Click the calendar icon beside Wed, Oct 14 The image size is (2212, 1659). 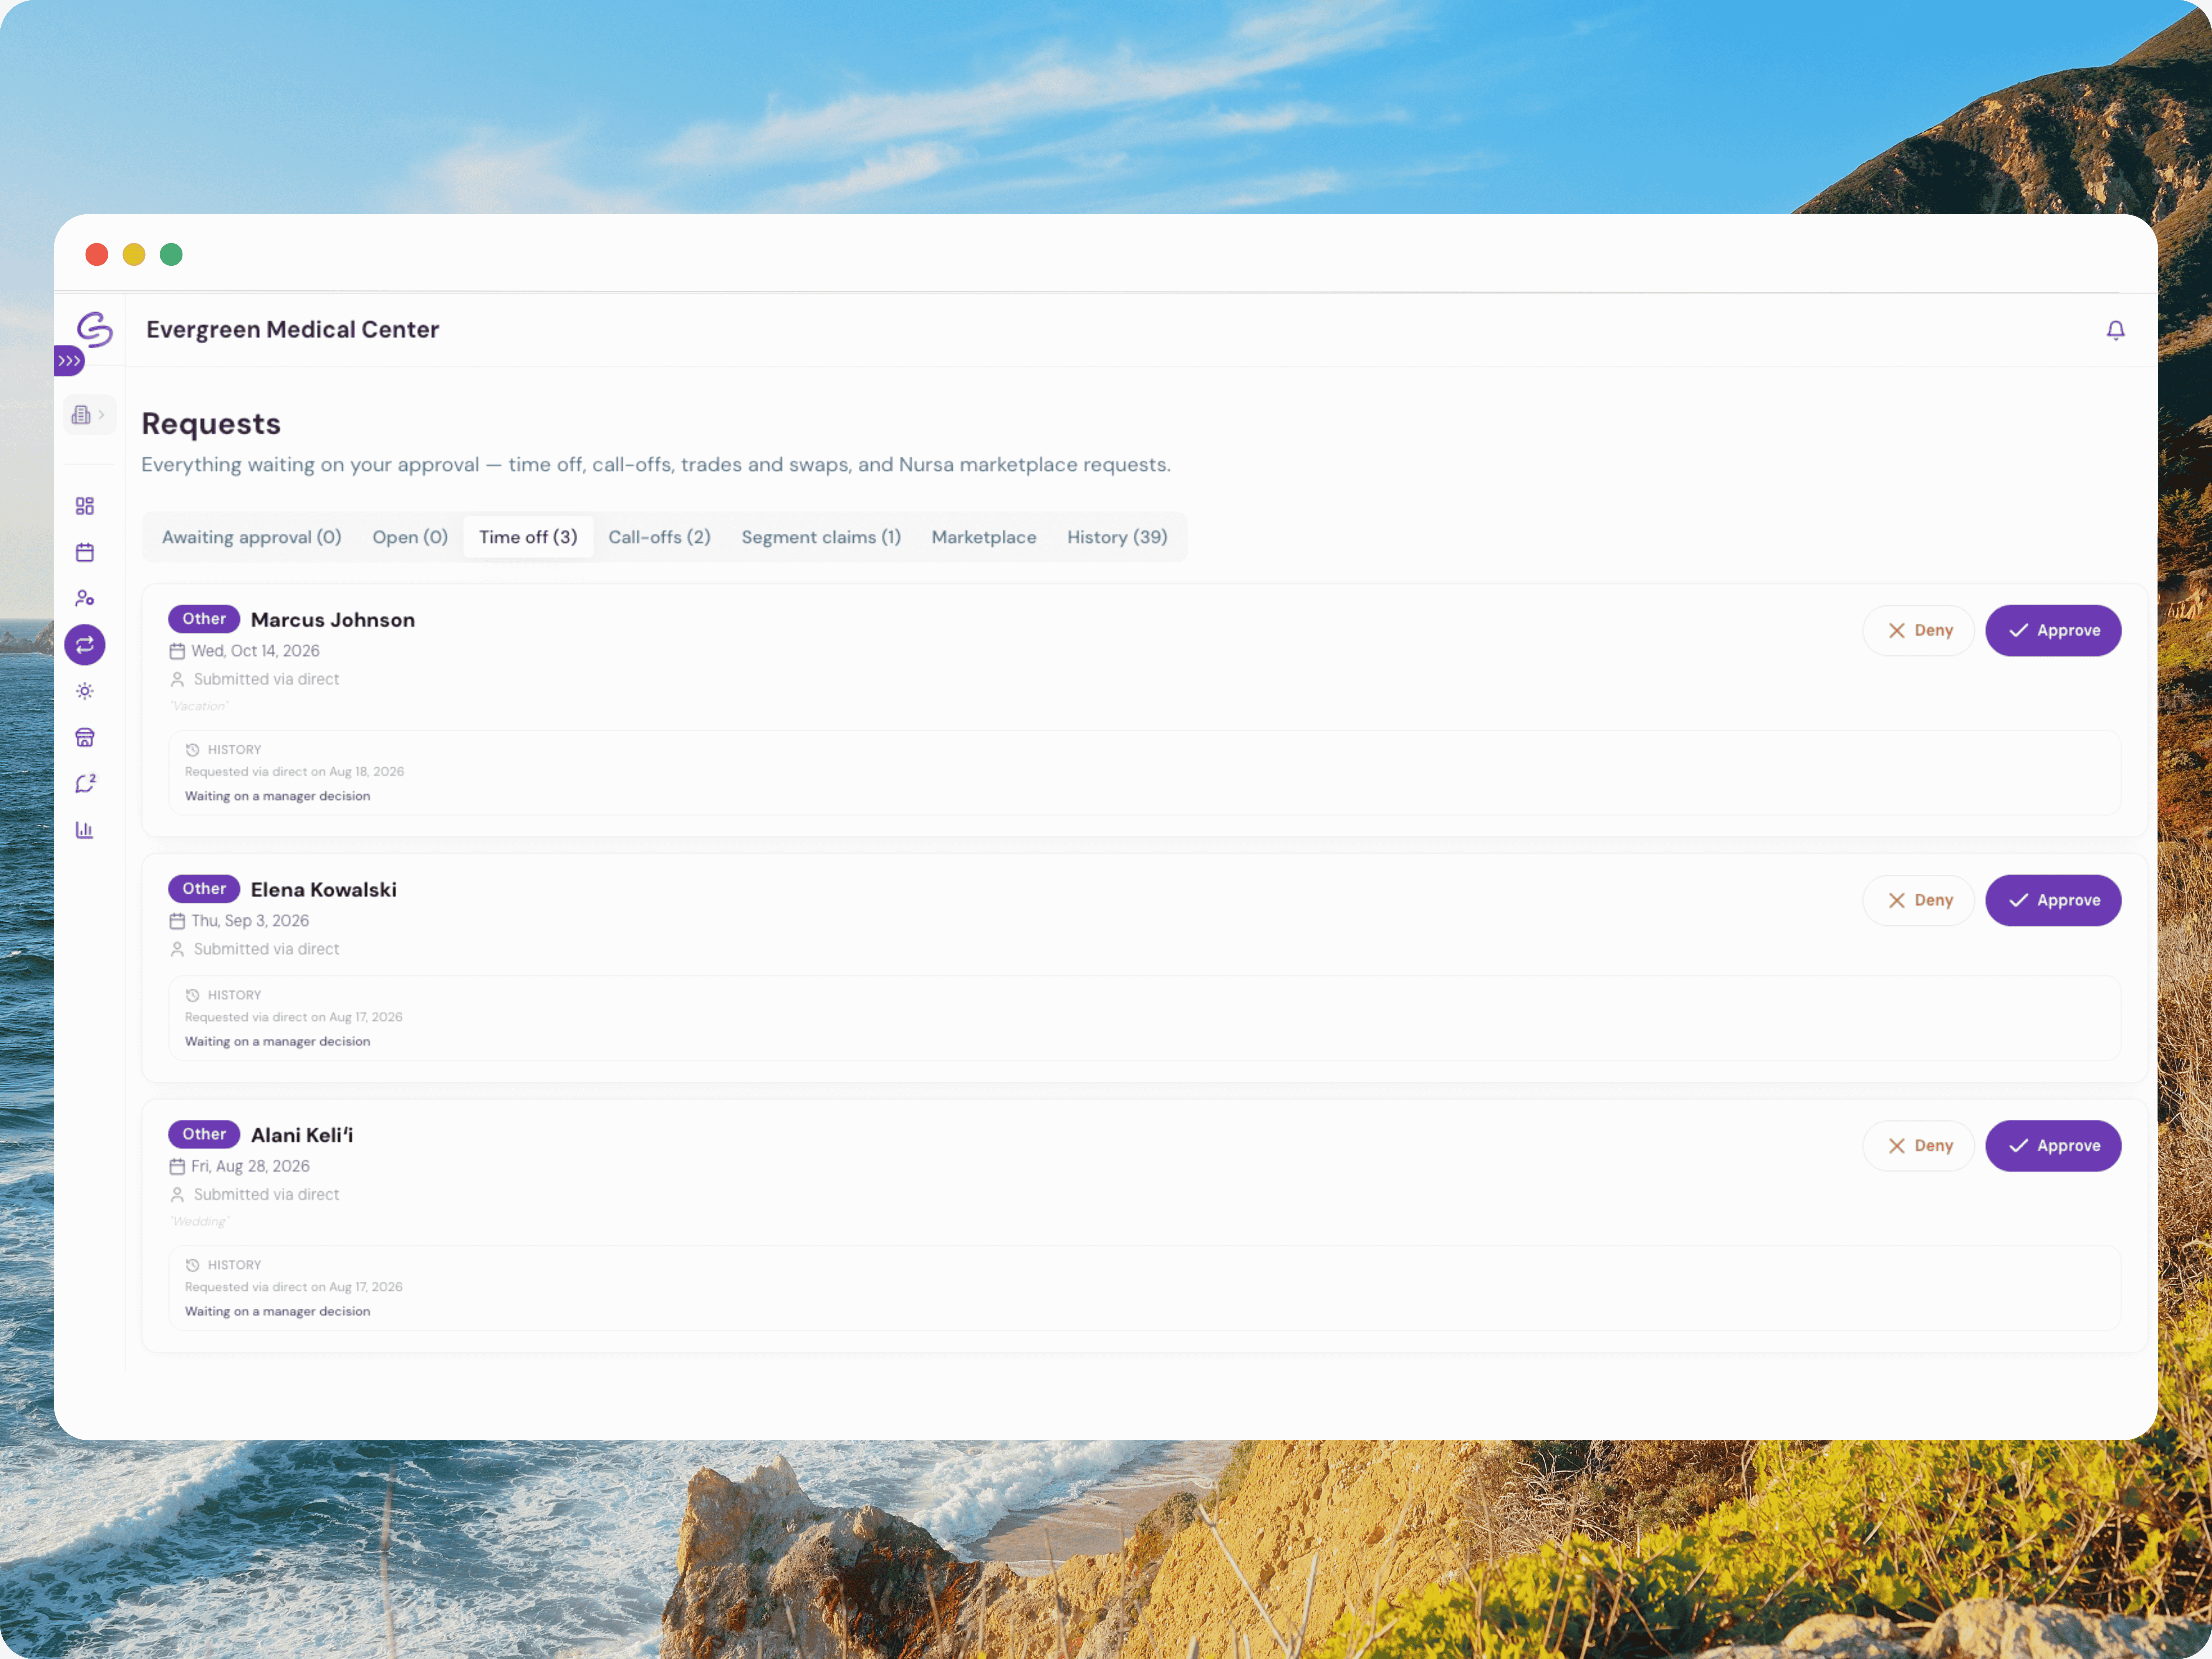[177, 651]
